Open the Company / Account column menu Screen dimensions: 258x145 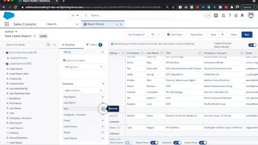241,53
